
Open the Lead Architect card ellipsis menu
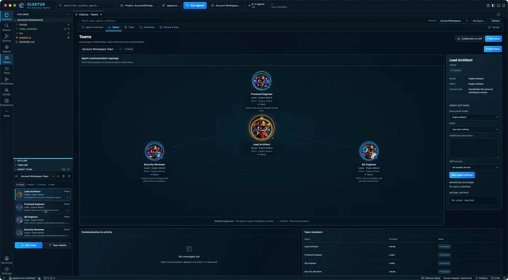tap(67, 198)
